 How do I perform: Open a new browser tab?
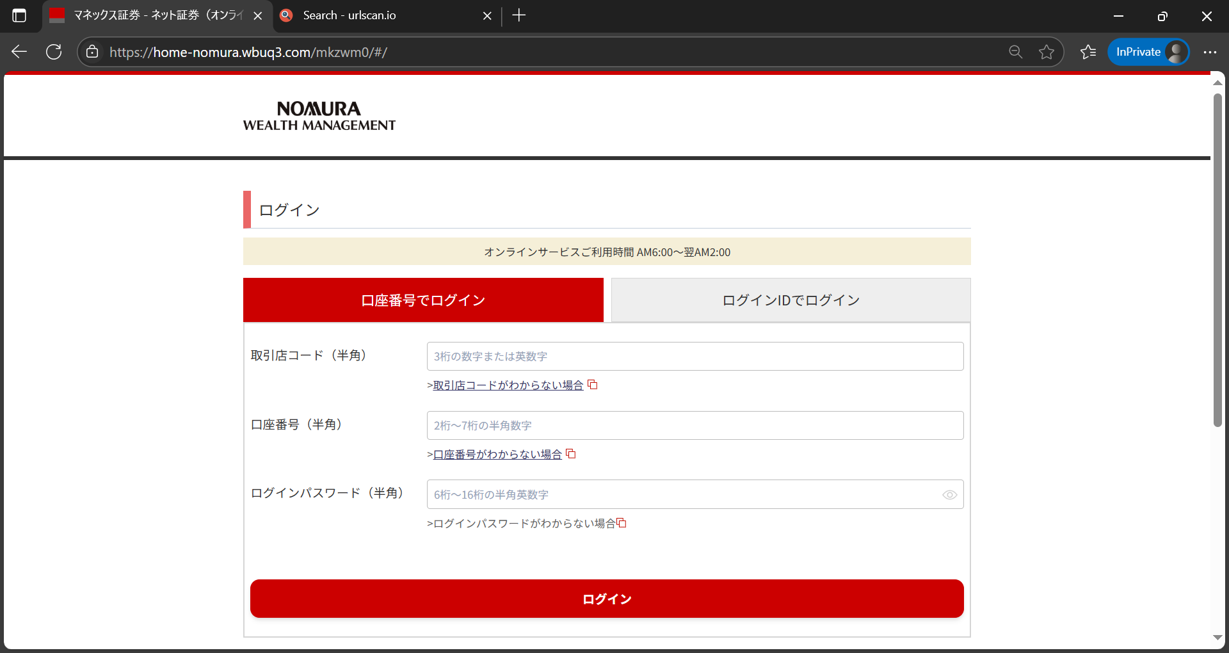pos(519,15)
